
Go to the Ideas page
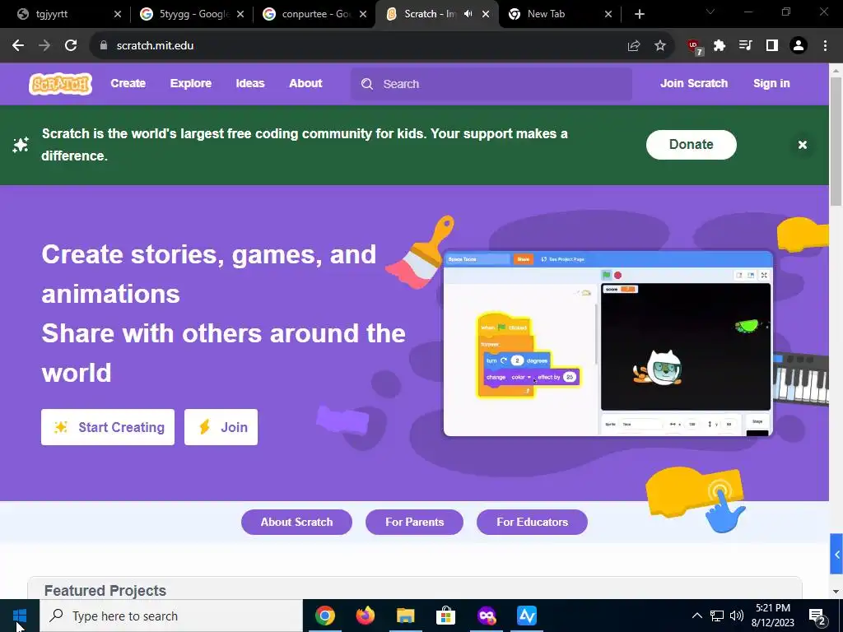pos(250,83)
